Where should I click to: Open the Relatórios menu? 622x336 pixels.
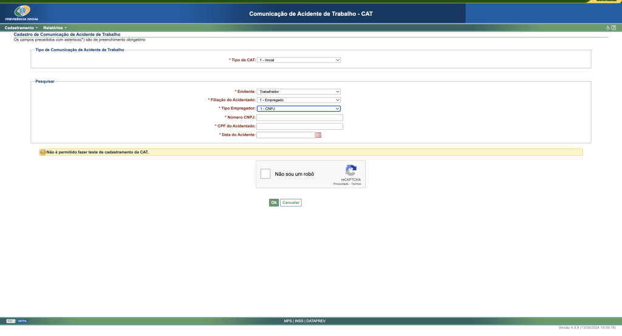pos(55,28)
